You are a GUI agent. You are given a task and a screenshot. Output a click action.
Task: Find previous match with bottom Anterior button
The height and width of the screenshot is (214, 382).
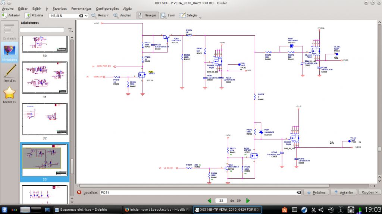tap(344, 192)
